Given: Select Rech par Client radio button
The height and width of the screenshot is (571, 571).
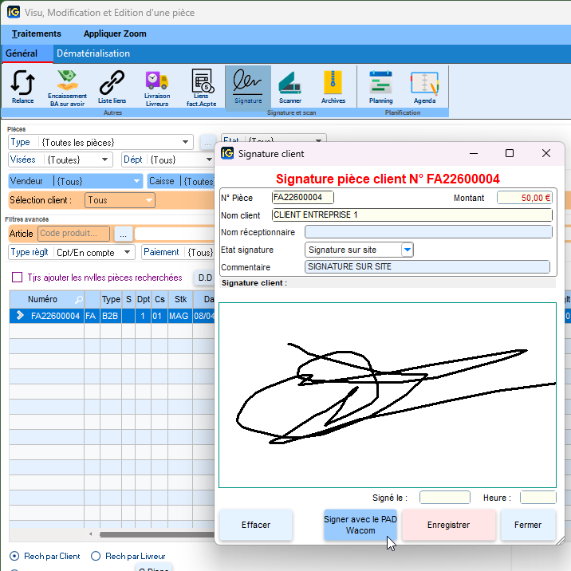Looking at the screenshot, I should click(14, 556).
